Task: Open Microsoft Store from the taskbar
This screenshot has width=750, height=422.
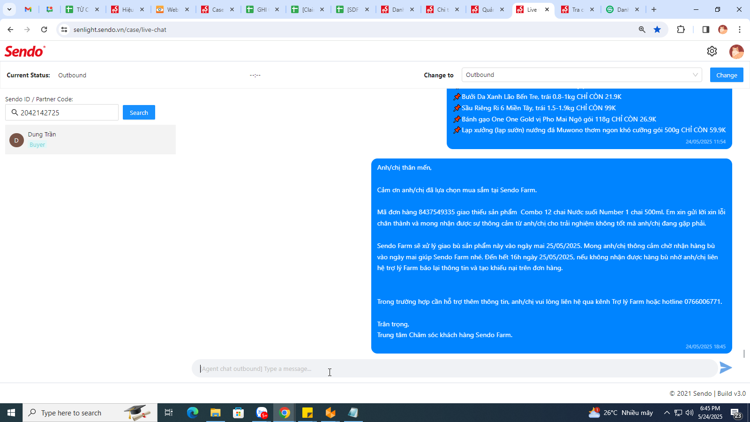Action: coord(239,413)
